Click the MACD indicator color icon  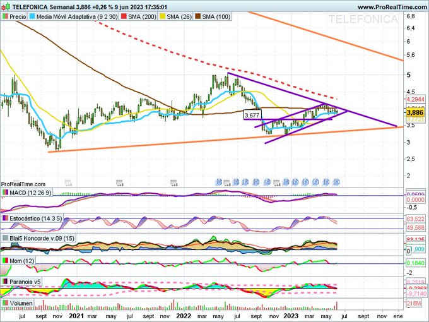(5, 193)
